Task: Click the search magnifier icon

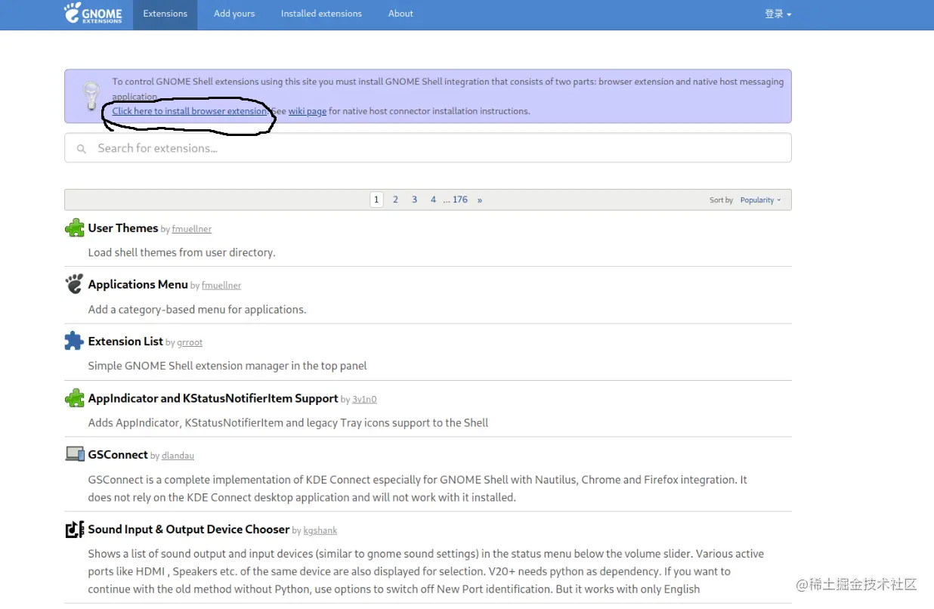Action: tap(82, 149)
